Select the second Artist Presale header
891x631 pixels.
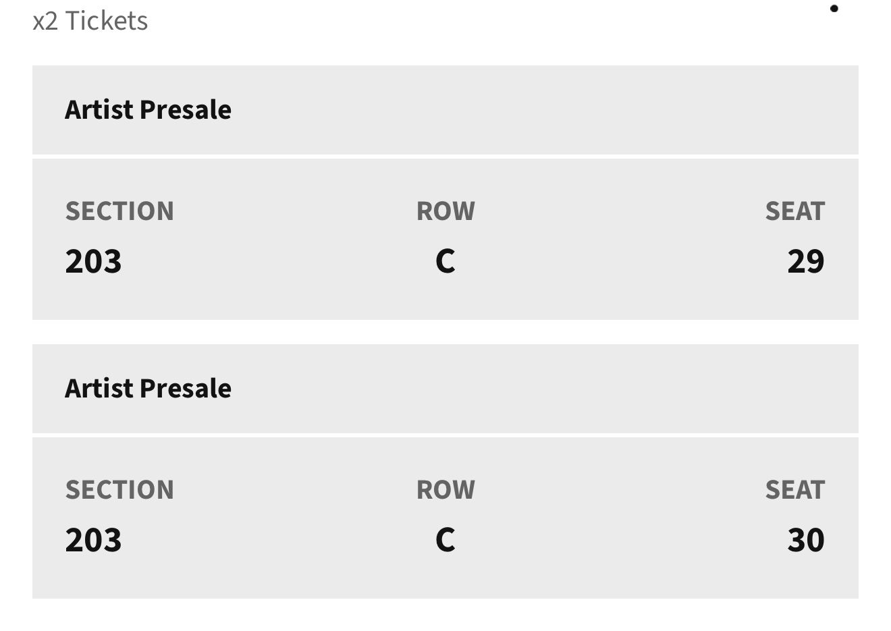point(446,389)
